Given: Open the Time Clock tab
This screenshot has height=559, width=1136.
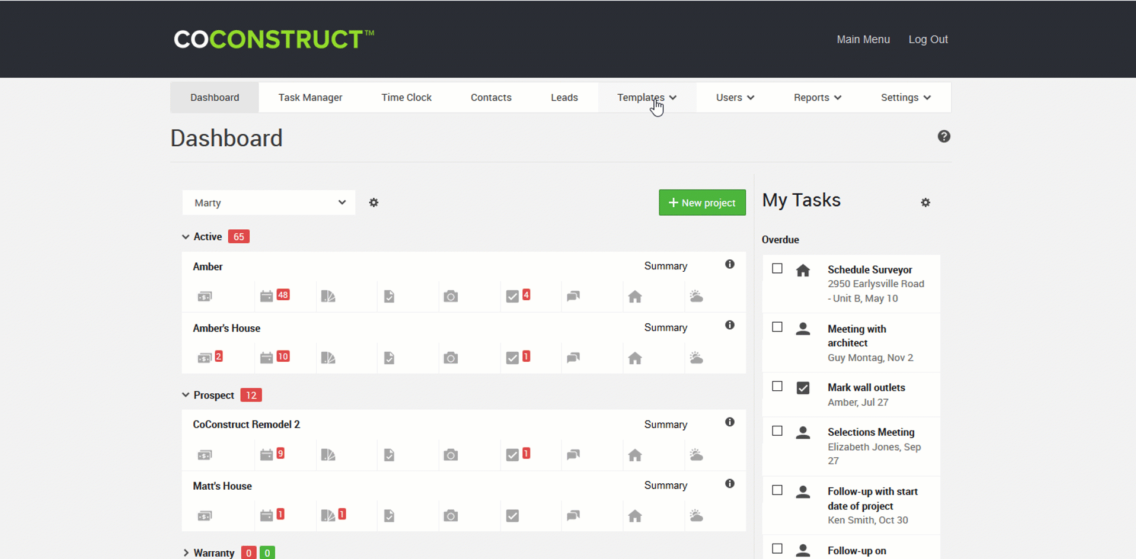Looking at the screenshot, I should click(x=406, y=98).
